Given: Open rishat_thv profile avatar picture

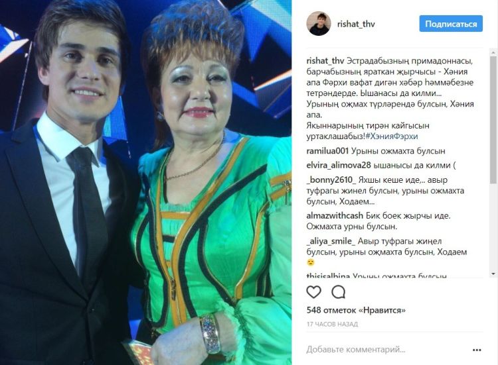Looking at the screenshot, I should pos(319,24).
